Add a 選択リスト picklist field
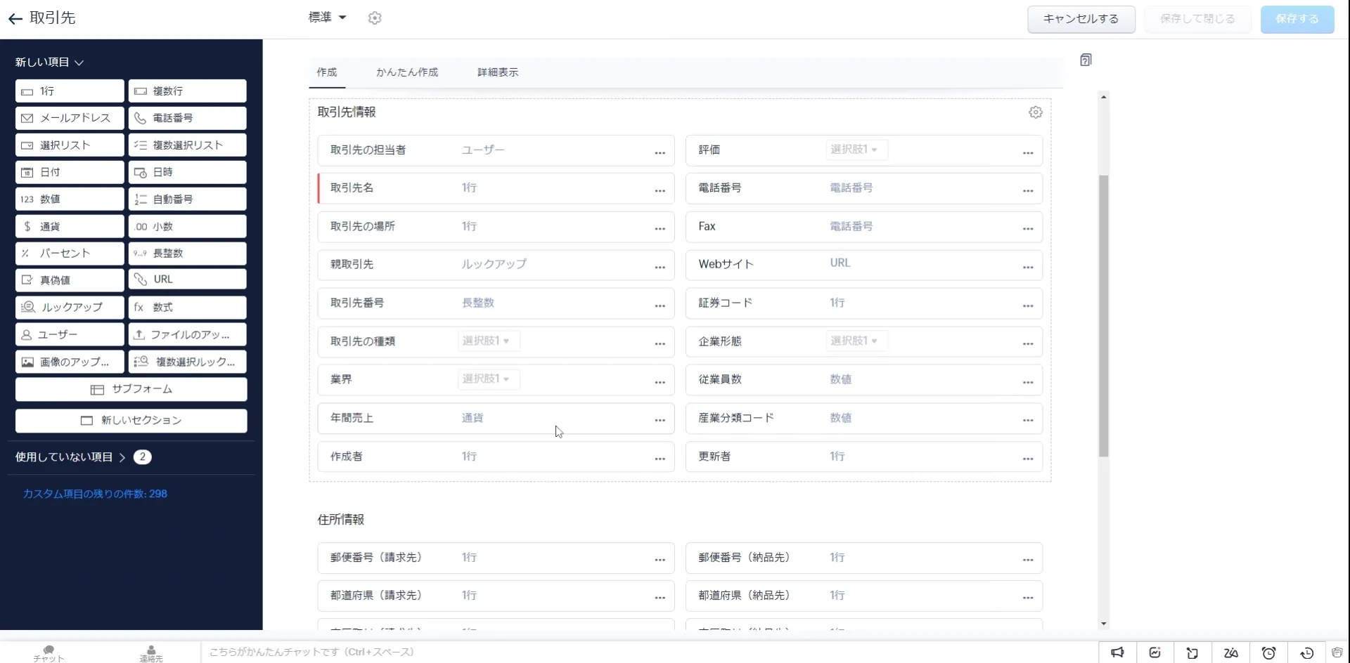1350x663 pixels. point(70,145)
